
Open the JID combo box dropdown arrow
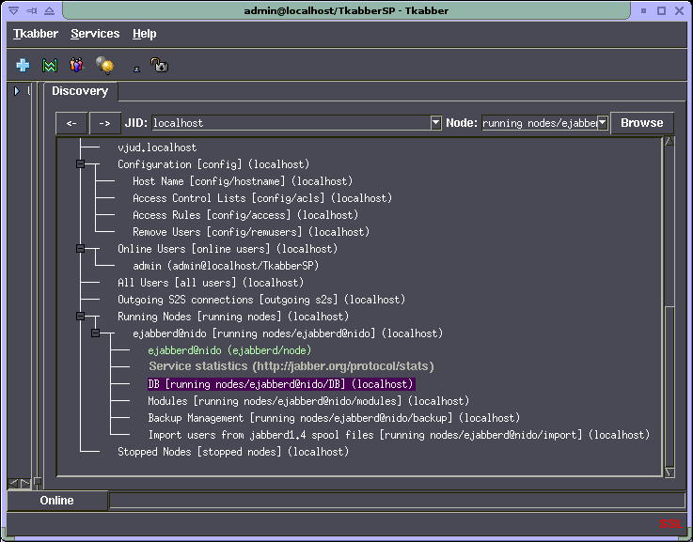(x=435, y=123)
